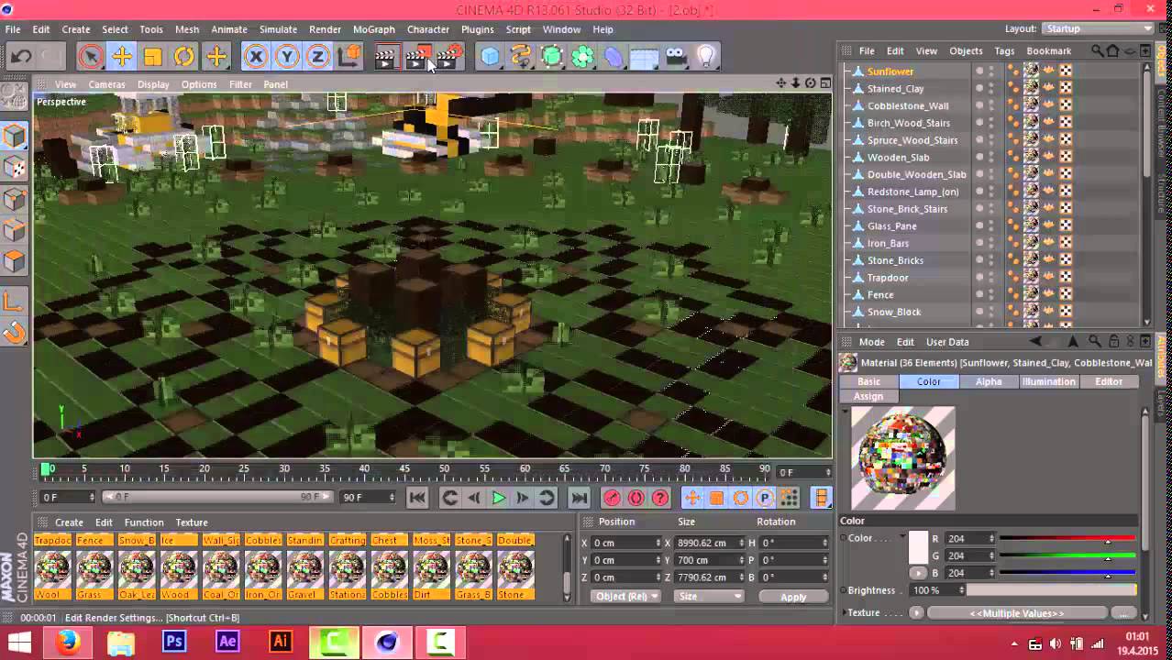Open the Layout Startup dropdown
The width and height of the screenshot is (1172, 660).
click(1099, 28)
